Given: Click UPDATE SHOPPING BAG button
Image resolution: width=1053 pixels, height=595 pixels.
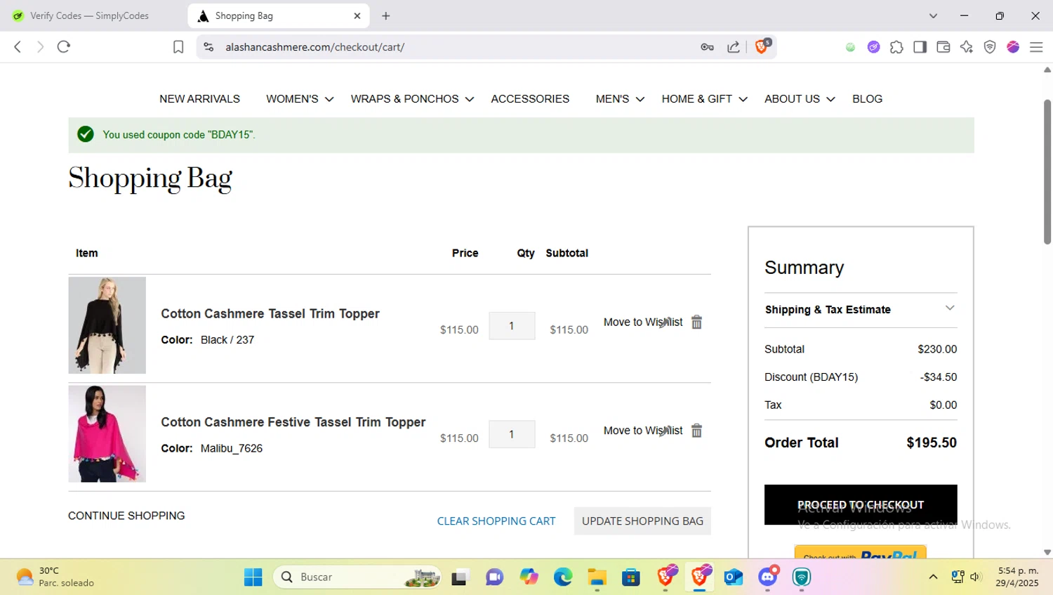Looking at the screenshot, I should (x=642, y=521).
